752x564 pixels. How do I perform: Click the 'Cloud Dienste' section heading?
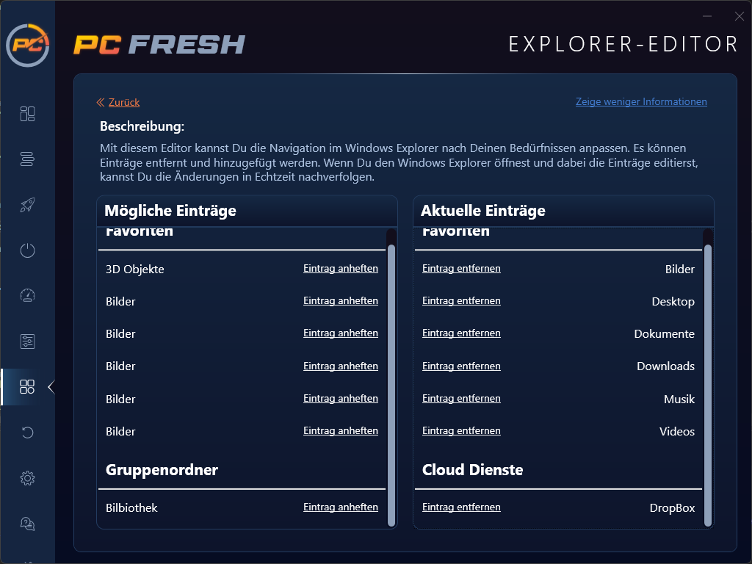472,469
